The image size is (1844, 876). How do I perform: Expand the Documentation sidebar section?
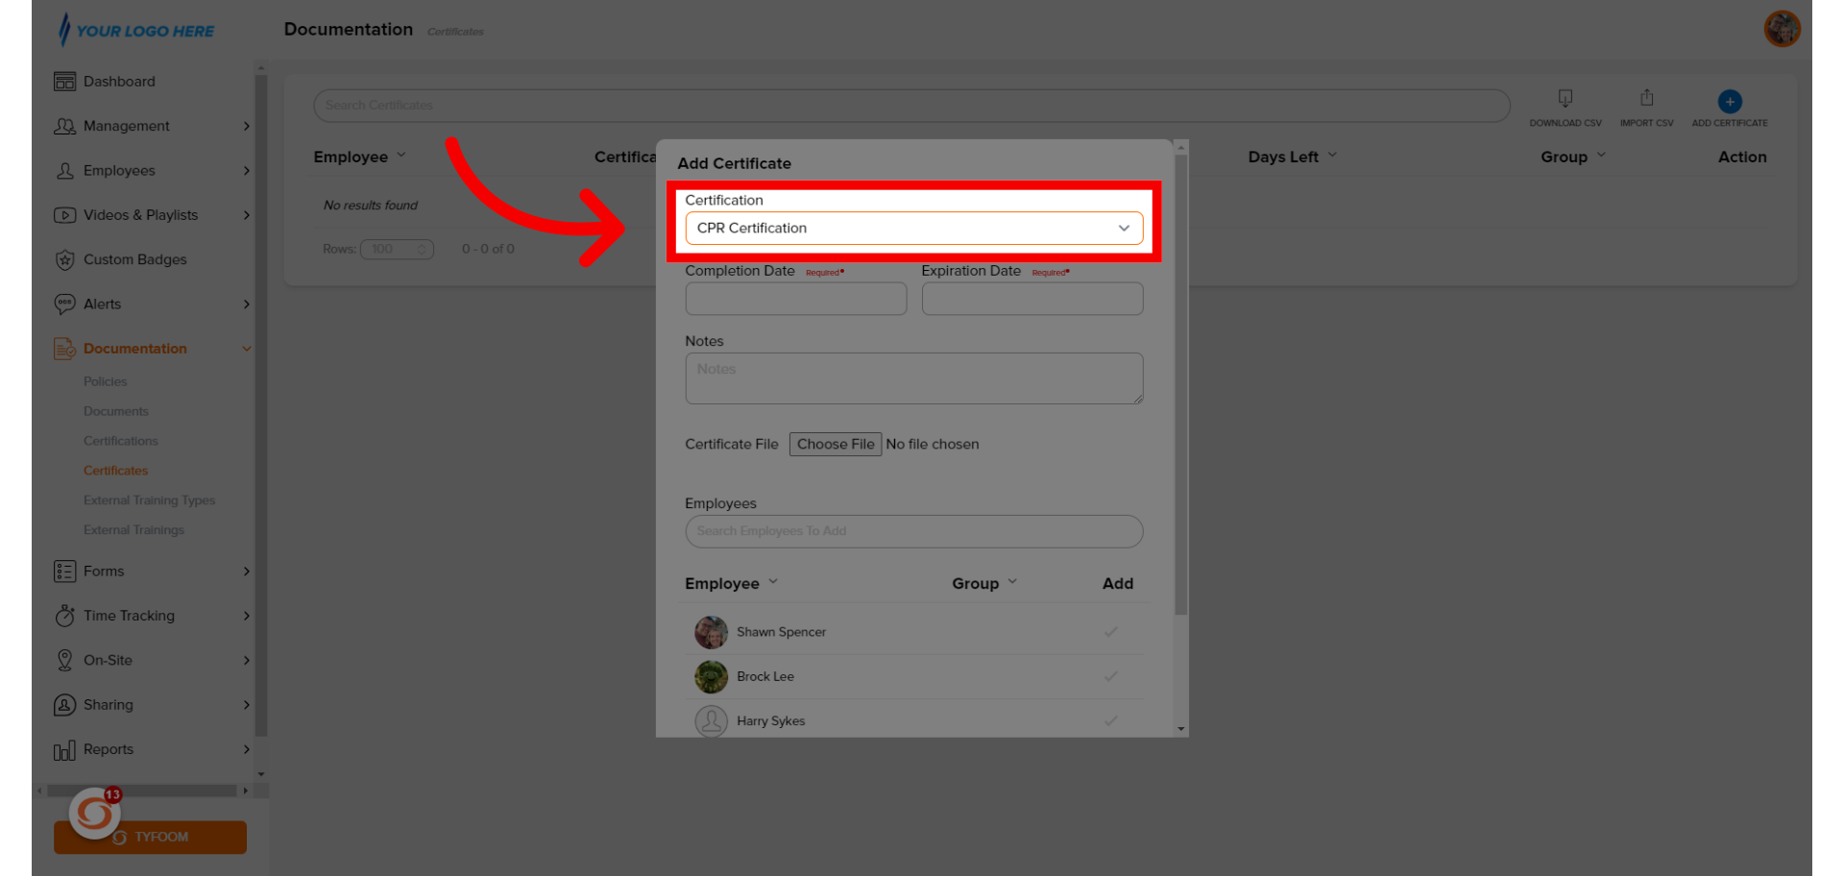click(134, 348)
